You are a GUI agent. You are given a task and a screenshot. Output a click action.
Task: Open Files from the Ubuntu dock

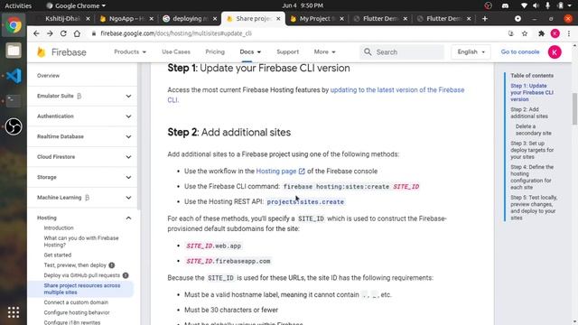[14, 51]
